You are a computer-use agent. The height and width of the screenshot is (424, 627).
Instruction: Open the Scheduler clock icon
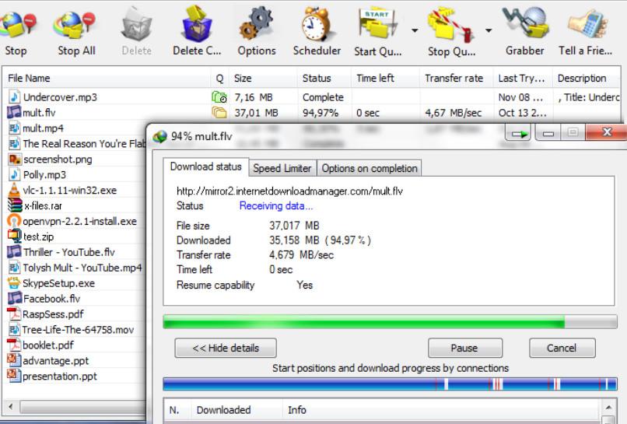[317, 25]
